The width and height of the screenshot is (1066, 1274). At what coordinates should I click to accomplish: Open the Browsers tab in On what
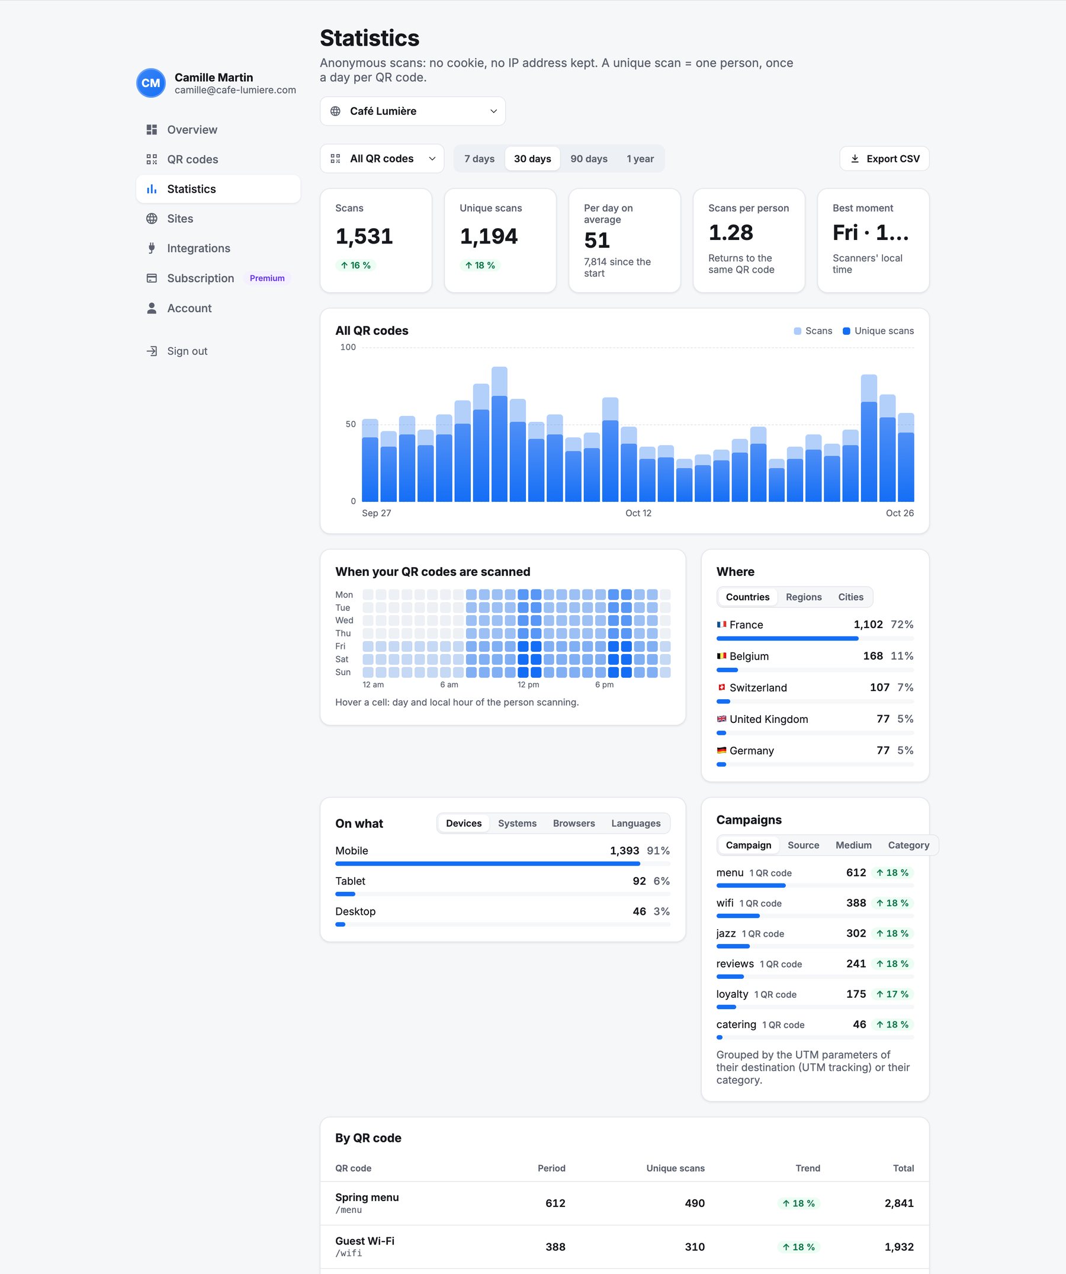coord(574,823)
